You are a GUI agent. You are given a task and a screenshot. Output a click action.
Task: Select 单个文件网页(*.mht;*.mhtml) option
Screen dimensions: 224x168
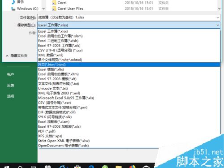tap(129, 60)
